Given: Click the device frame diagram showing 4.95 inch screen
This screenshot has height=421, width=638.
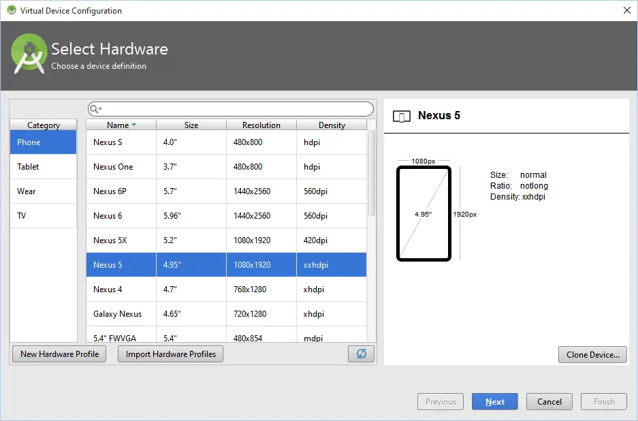Looking at the screenshot, I should 424,214.
